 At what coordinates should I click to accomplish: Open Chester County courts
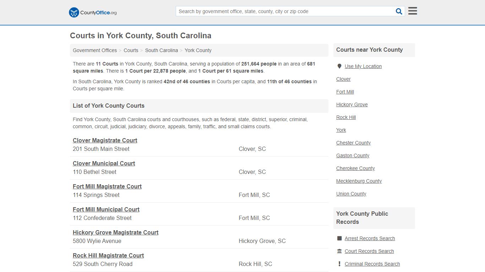coord(353,143)
